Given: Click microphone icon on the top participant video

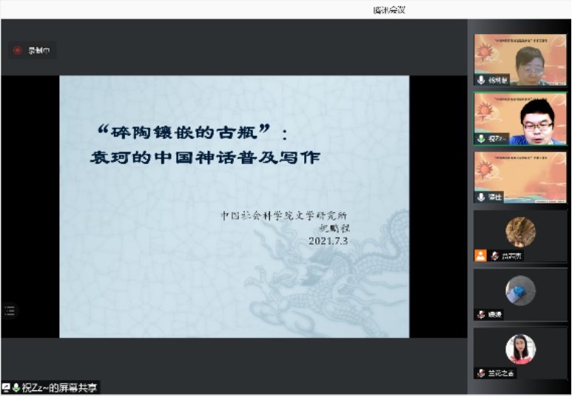Looking at the screenshot, I should click(481, 79).
